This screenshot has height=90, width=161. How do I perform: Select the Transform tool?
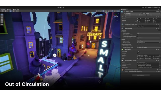[2, 22]
